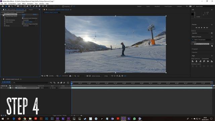Click the black color swatch in Info panel
The height and width of the screenshot is (121, 215).
click(192, 14)
